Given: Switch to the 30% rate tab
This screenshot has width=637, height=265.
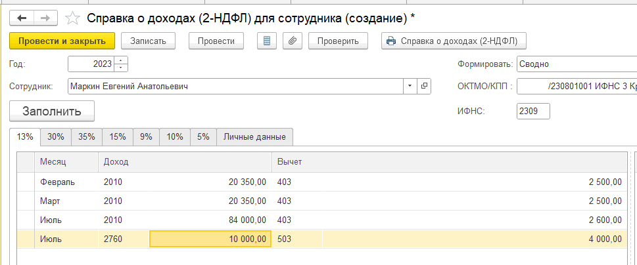Looking at the screenshot, I should click(56, 137).
